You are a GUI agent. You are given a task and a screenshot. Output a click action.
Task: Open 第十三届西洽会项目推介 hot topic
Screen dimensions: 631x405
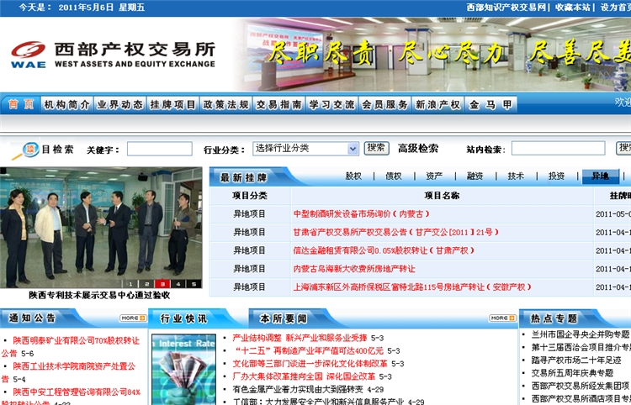click(581, 347)
